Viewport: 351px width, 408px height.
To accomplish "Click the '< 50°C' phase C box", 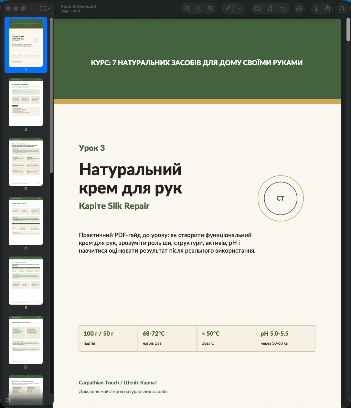I will (x=227, y=338).
